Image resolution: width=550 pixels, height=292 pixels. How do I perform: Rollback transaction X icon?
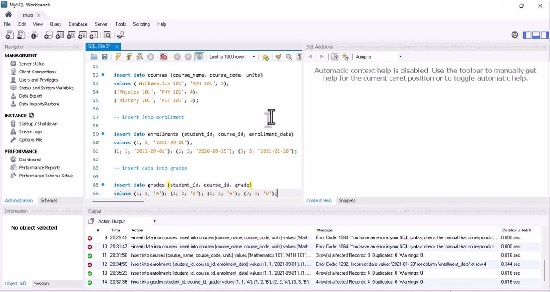(188, 57)
